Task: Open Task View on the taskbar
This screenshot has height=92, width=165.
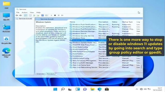Action: 70,89
